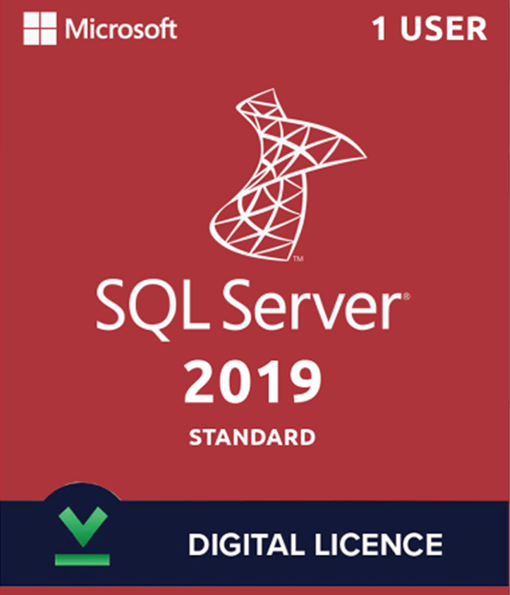Click the word SQL in title
Screen dimensions: 510x595
(152, 310)
